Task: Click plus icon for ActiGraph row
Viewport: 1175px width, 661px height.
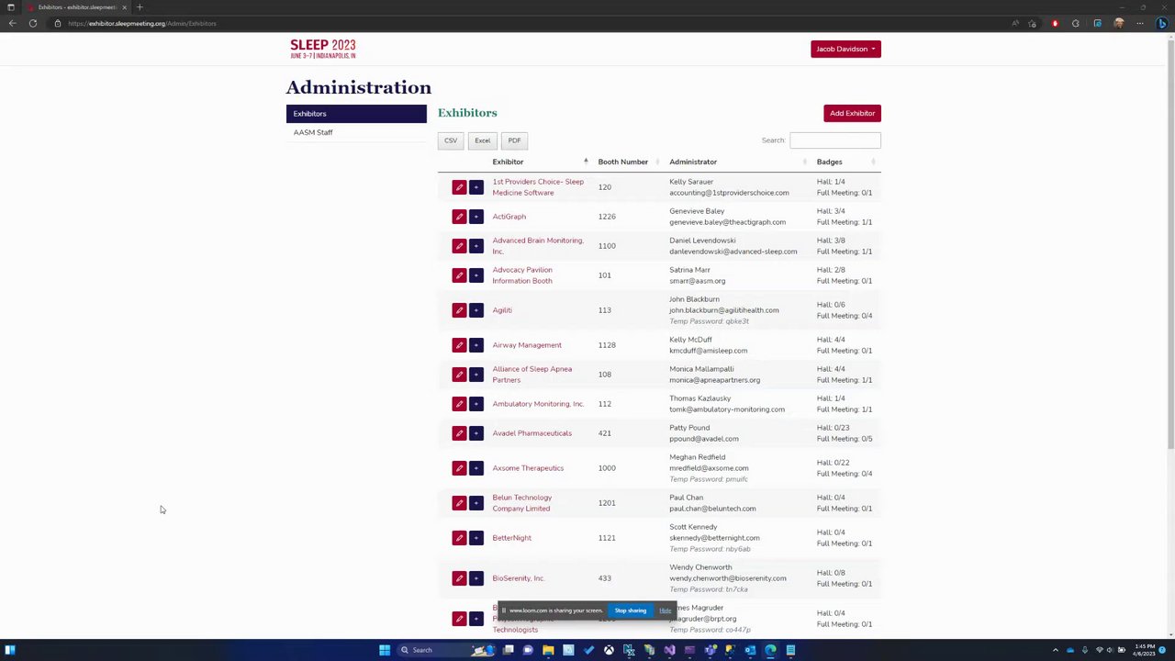Action: (476, 217)
